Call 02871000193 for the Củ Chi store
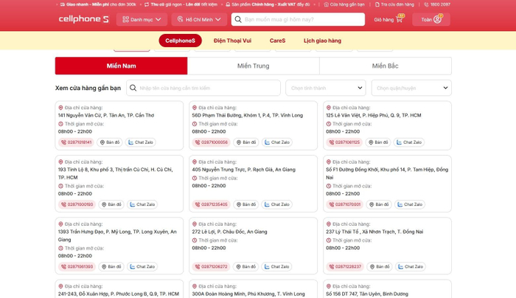 77,204
